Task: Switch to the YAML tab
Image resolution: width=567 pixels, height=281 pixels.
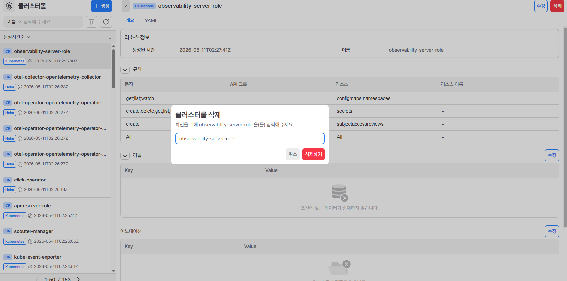Action: pyautogui.click(x=151, y=20)
